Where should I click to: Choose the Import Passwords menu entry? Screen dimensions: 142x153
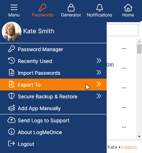pyautogui.click(x=53, y=73)
